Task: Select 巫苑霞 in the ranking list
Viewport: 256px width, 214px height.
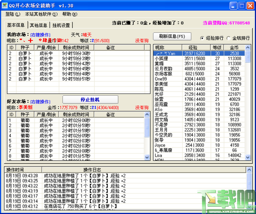Action: (199, 104)
